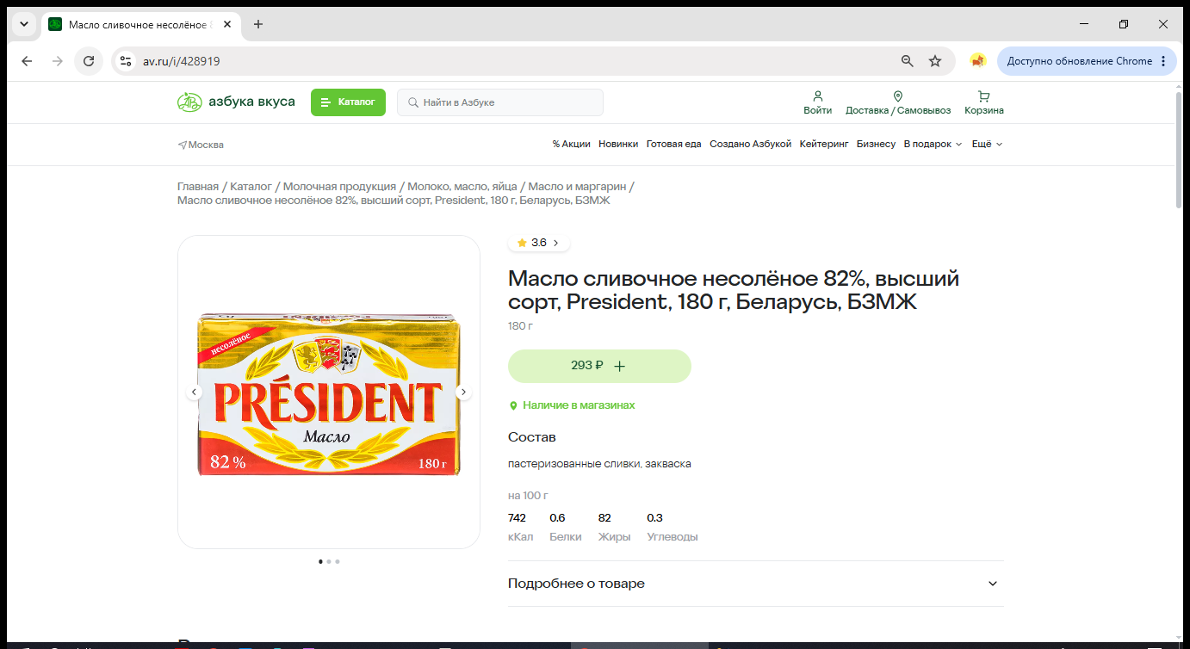Show next product image arrow

(x=463, y=392)
